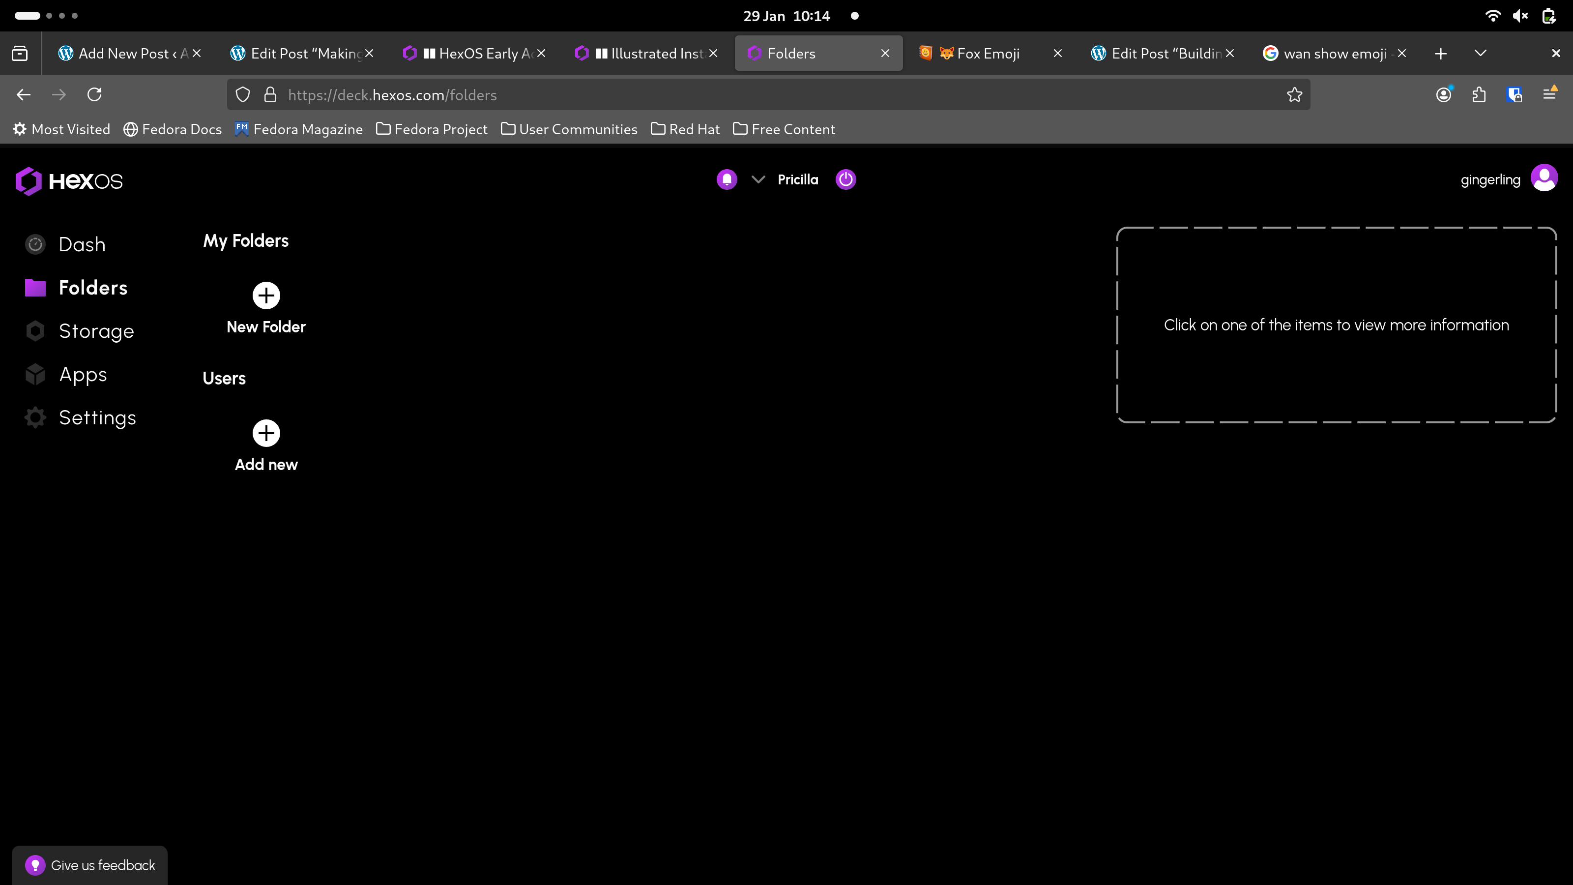This screenshot has height=885, width=1573.
Task: Open Fedora Docs bookmark
Action: coord(172,129)
